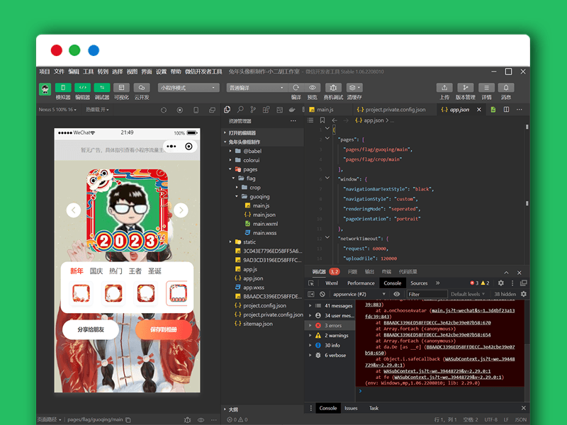The width and height of the screenshot is (567, 425).
Task: Toggle the 模拟器 simulator panel button
Action: tap(63, 88)
